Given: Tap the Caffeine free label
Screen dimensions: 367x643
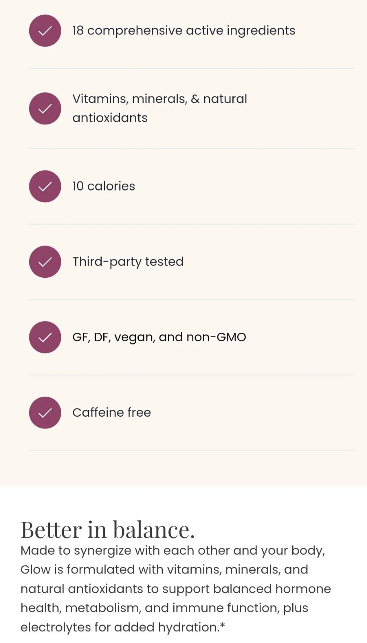Looking at the screenshot, I should pyautogui.click(x=112, y=412).
